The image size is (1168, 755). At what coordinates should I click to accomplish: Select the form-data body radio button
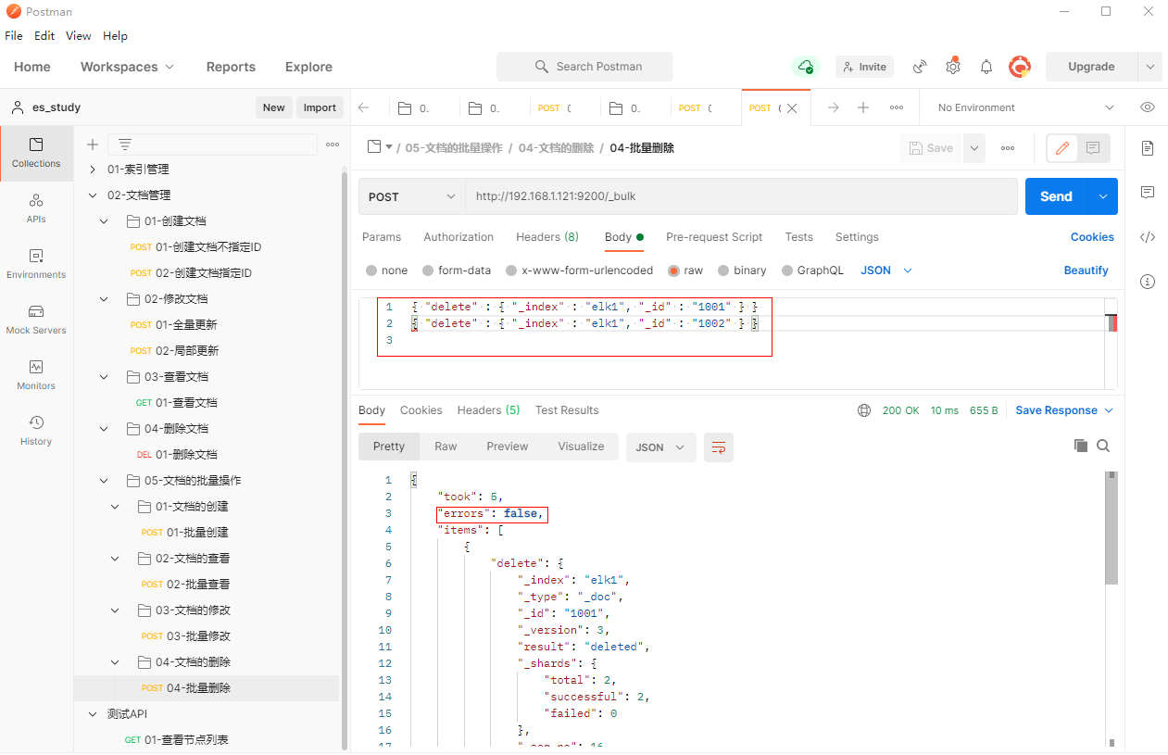tap(428, 271)
